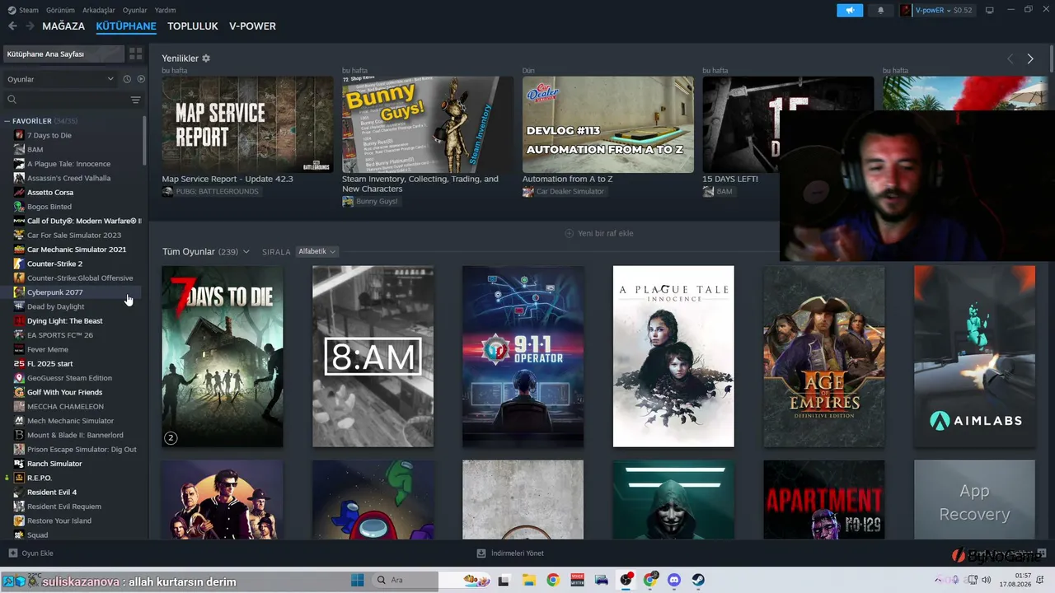Open OBS Studio from the taskbar
This screenshot has height=593, width=1055.
tap(626, 580)
